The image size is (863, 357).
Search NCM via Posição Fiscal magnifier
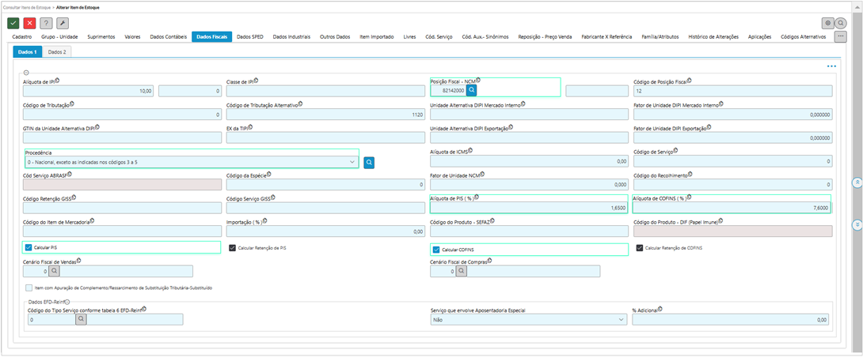tap(471, 91)
